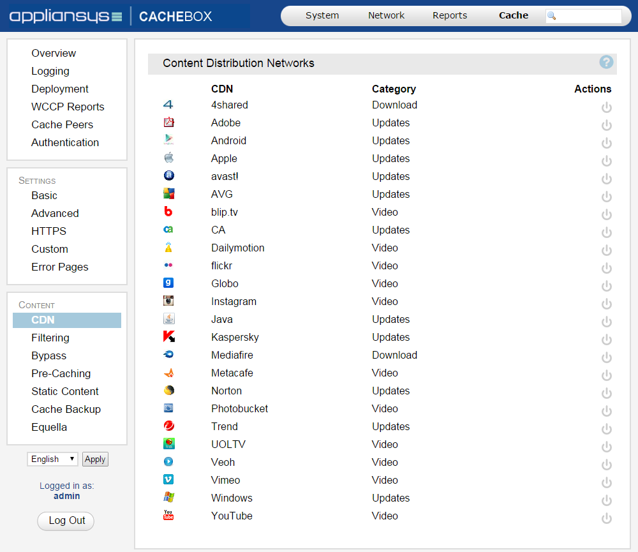This screenshot has height=552, width=638.
Task: Go to WCCP Reports page
Action: pos(68,107)
